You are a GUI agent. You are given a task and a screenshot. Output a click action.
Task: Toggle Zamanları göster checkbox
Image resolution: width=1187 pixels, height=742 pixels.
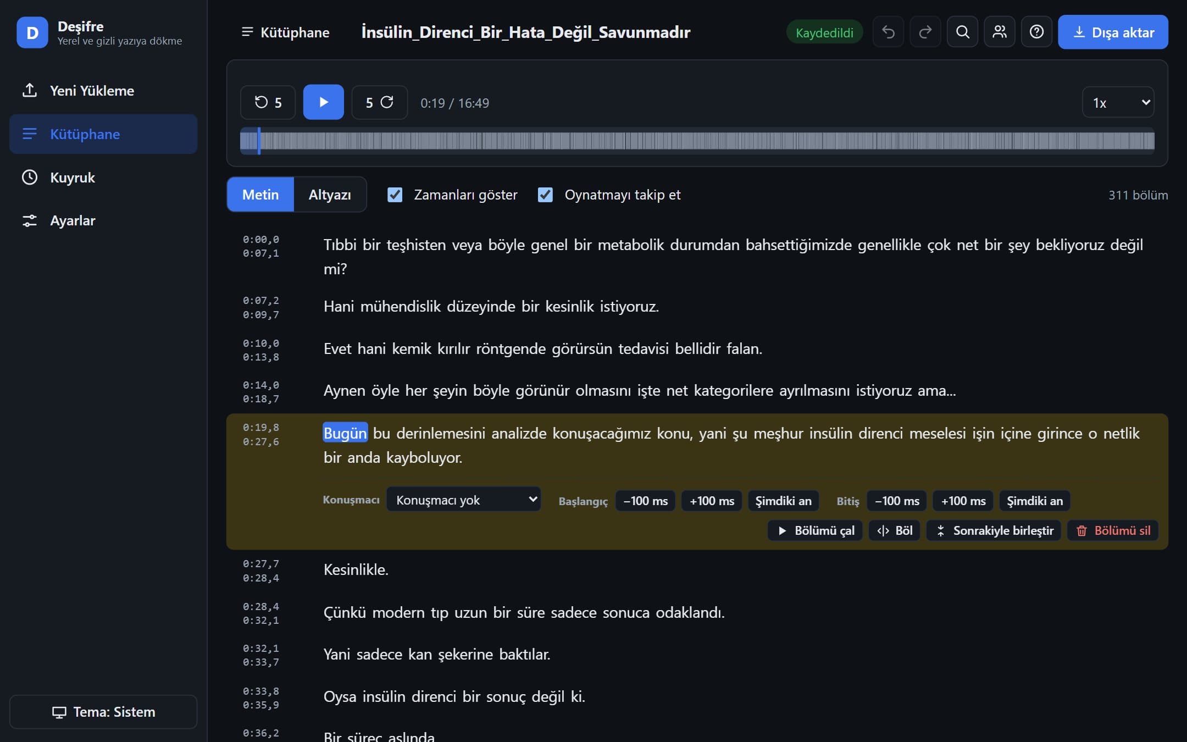click(395, 195)
